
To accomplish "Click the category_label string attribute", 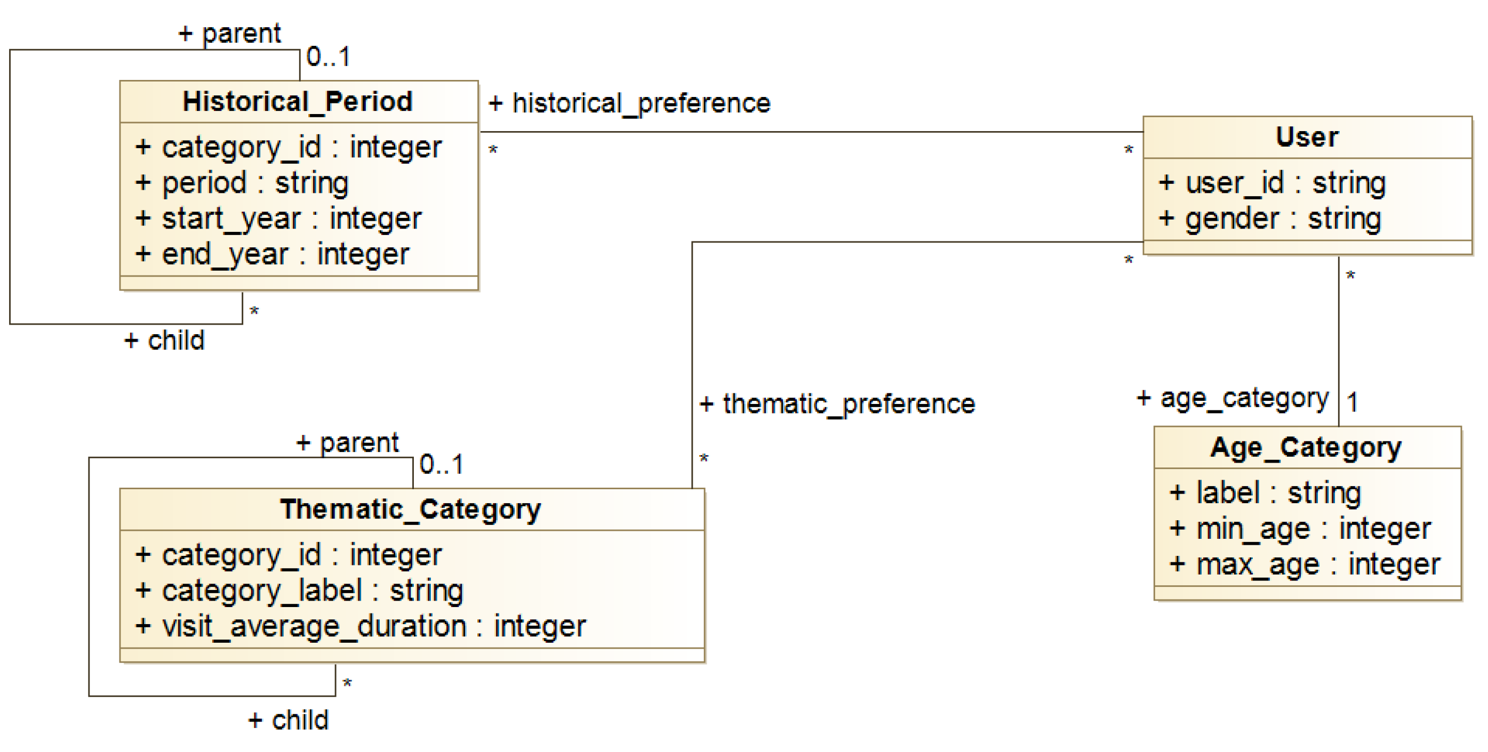I will pyautogui.click(x=299, y=591).
